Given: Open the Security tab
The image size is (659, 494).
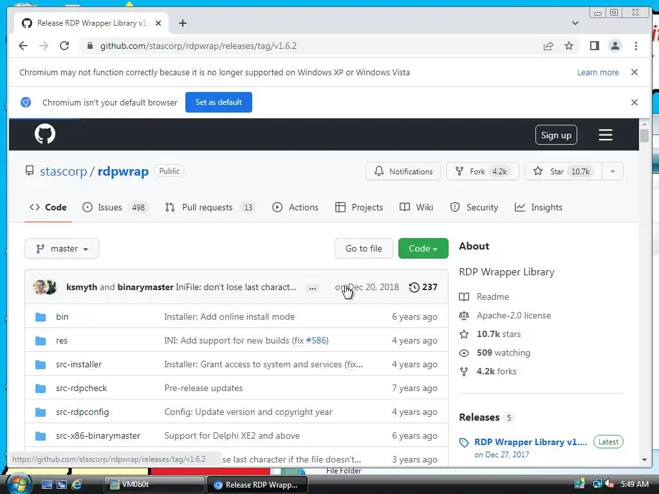Looking at the screenshot, I should pos(474,207).
